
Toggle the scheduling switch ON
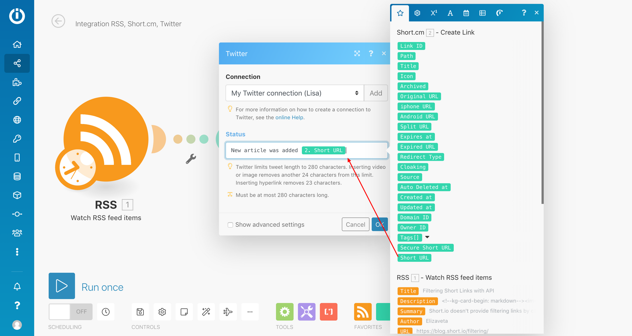(x=70, y=312)
